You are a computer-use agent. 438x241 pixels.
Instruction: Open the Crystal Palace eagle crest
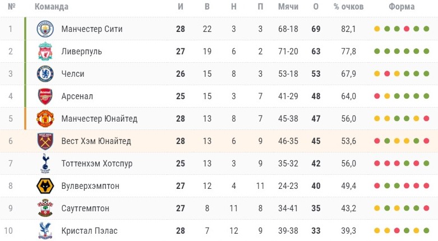[45, 231]
